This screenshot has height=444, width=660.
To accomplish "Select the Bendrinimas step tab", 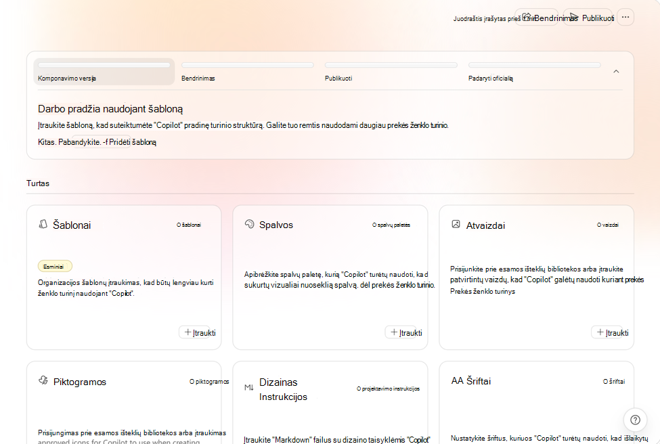I will click(248, 72).
